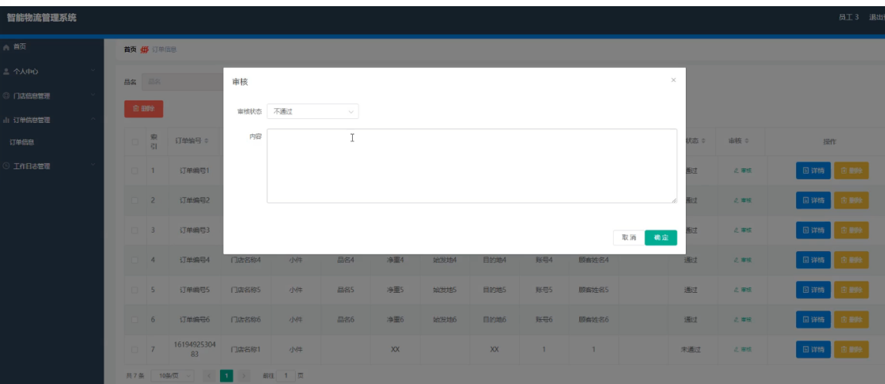Expand 个人中心 sidebar menu
The image size is (885, 384).
coord(52,72)
